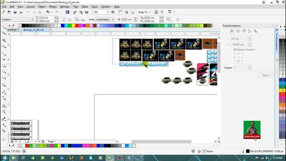Select the Rectangle tool
The image size is (286, 161).
click(4, 66)
